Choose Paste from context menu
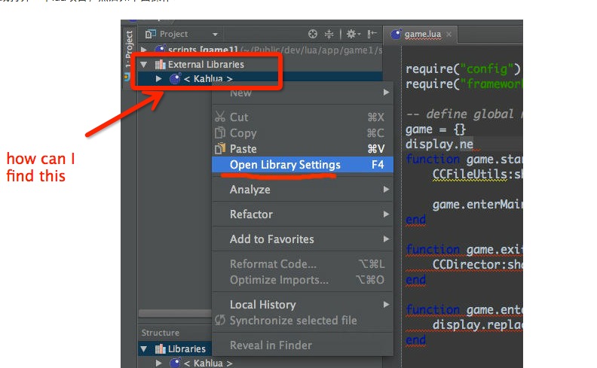597x368 pixels. [302, 149]
